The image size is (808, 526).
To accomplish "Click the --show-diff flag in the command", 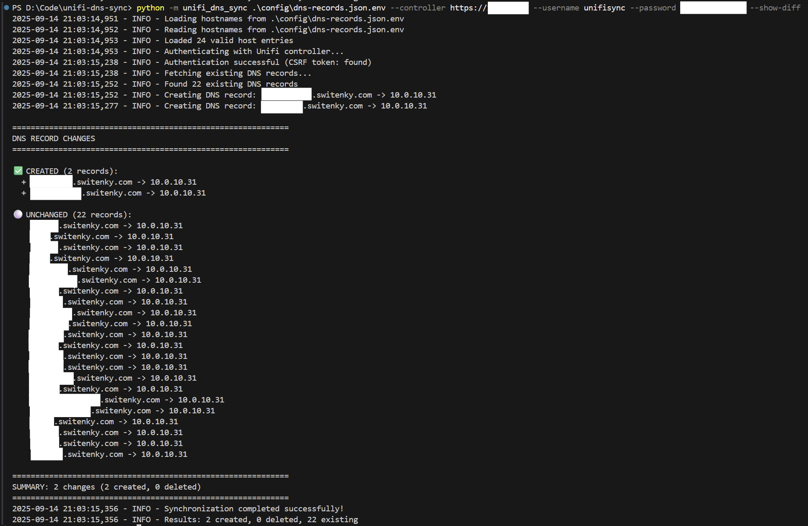I will click(775, 8).
